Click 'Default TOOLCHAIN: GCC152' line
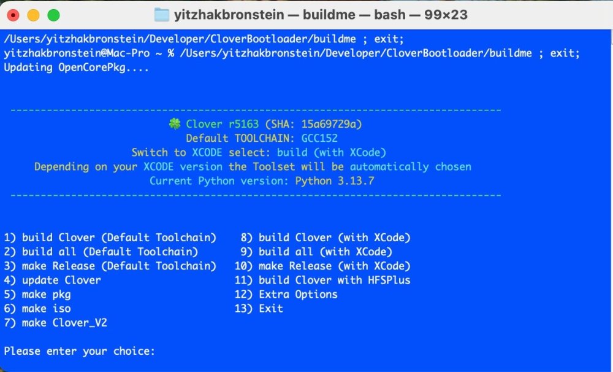 (x=262, y=138)
